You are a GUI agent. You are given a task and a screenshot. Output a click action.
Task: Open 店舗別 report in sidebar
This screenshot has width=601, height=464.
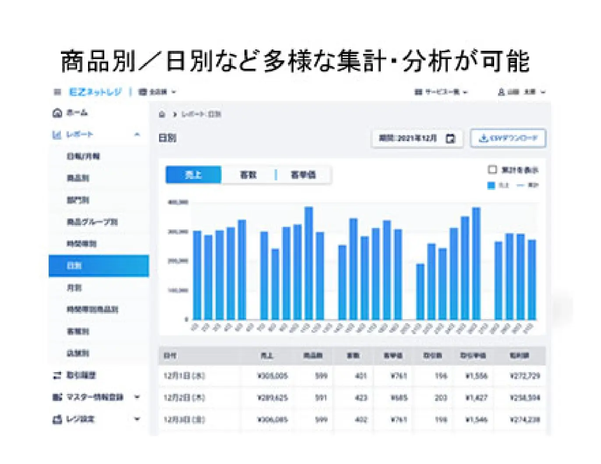click(99, 353)
